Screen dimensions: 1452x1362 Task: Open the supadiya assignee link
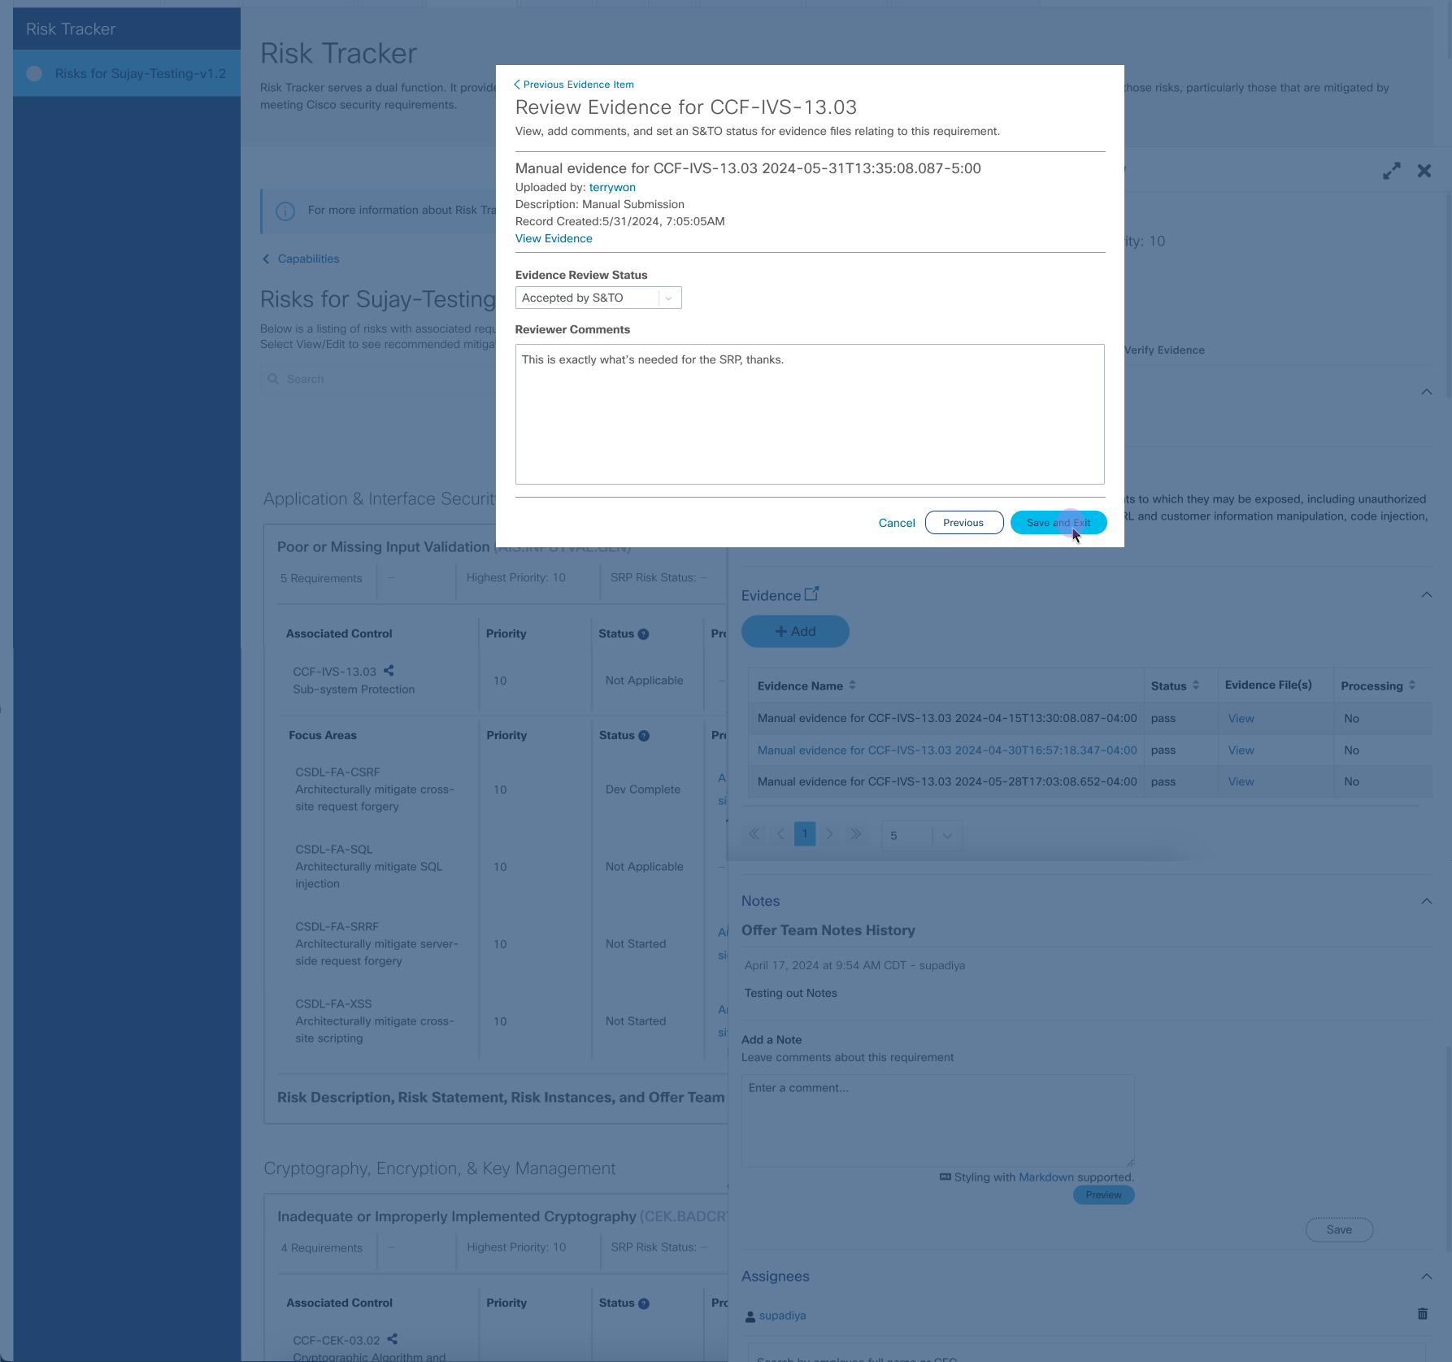(x=782, y=1316)
